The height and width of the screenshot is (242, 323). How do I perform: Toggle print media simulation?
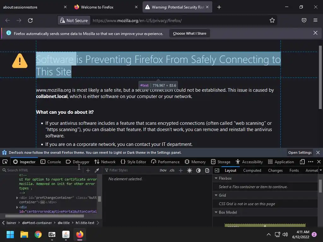click(x=207, y=170)
